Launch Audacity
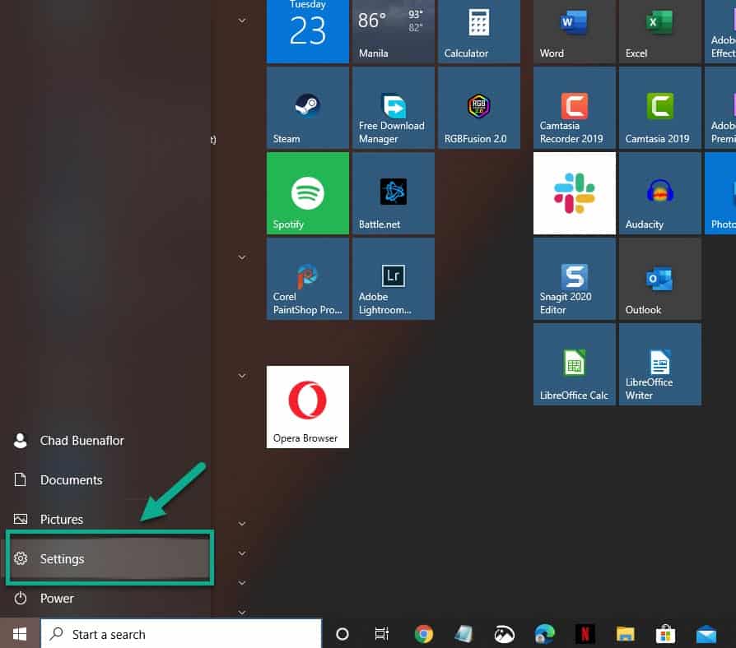This screenshot has width=736, height=648. (659, 192)
